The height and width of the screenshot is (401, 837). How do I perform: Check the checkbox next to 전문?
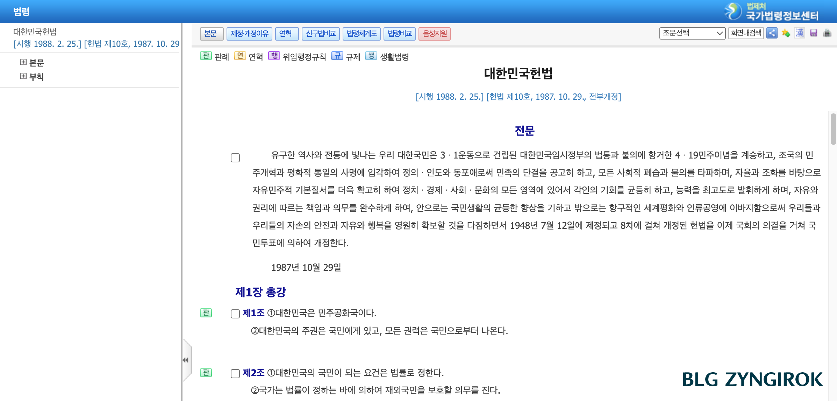(235, 158)
